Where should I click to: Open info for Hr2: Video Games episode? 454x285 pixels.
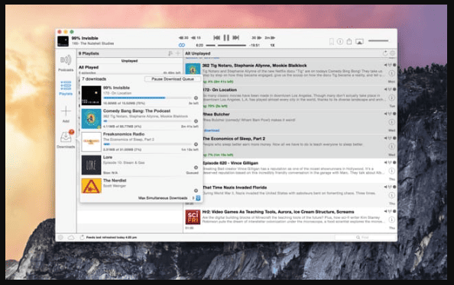[391, 219]
